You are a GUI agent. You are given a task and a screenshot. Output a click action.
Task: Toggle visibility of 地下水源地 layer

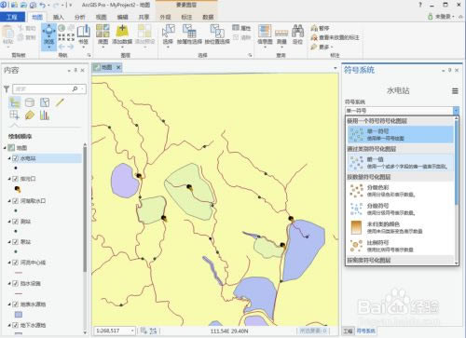pyautogui.click(x=15, y=325)
